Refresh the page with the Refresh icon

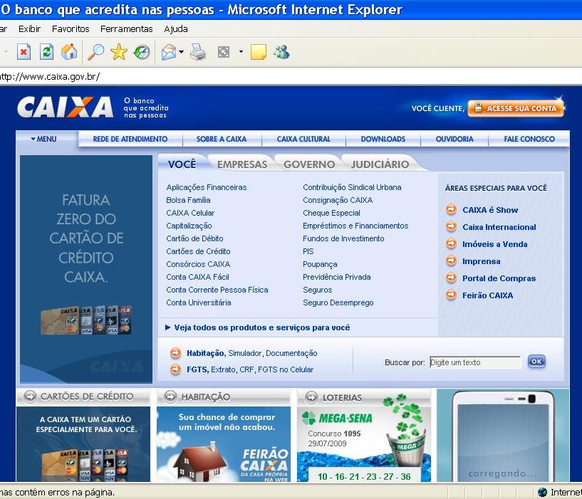coord(47,52)
